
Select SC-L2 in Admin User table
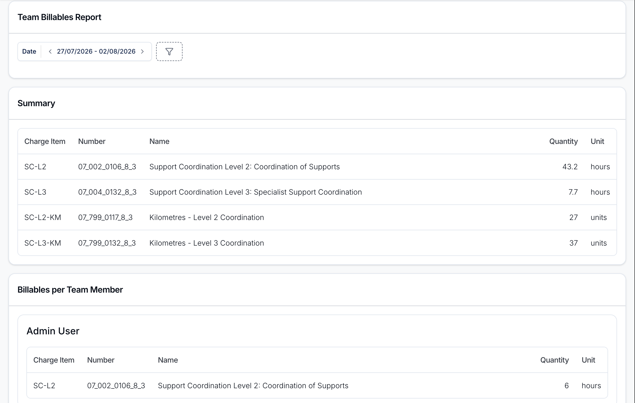point(44,386)
